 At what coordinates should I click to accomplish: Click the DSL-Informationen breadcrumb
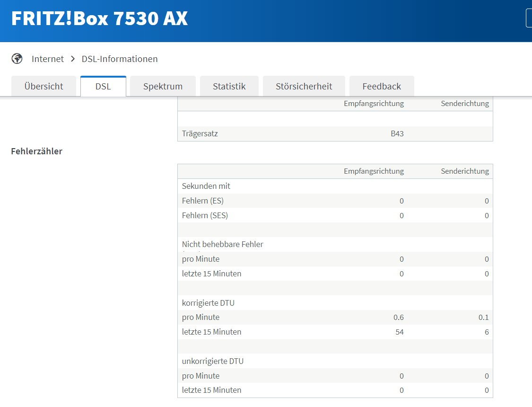click(120, 59)
